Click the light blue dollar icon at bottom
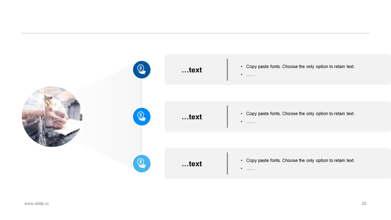The width and height of the screenshot is (391, 220). (x=142, y=163)
